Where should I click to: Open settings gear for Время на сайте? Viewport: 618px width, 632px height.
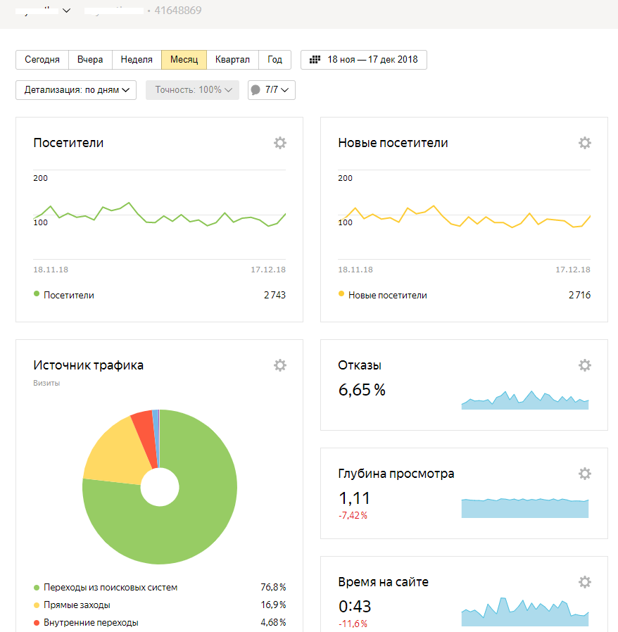coord(584,582)
